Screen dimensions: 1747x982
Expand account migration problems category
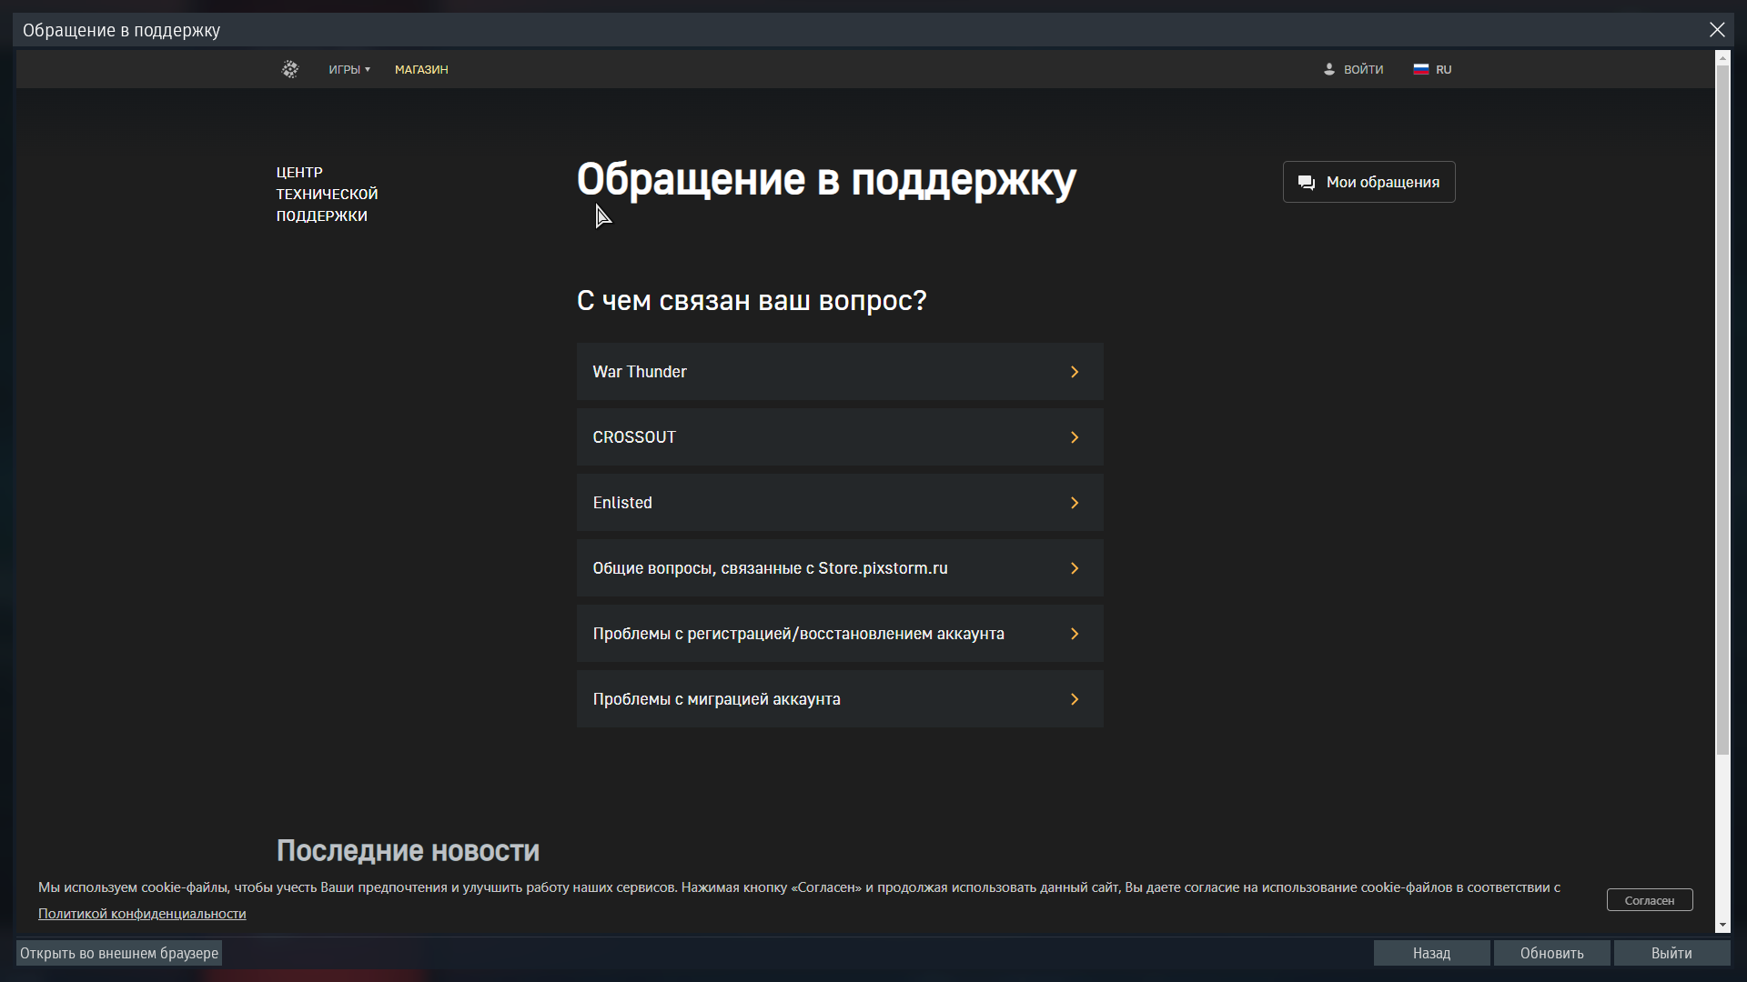click(839, 699)
